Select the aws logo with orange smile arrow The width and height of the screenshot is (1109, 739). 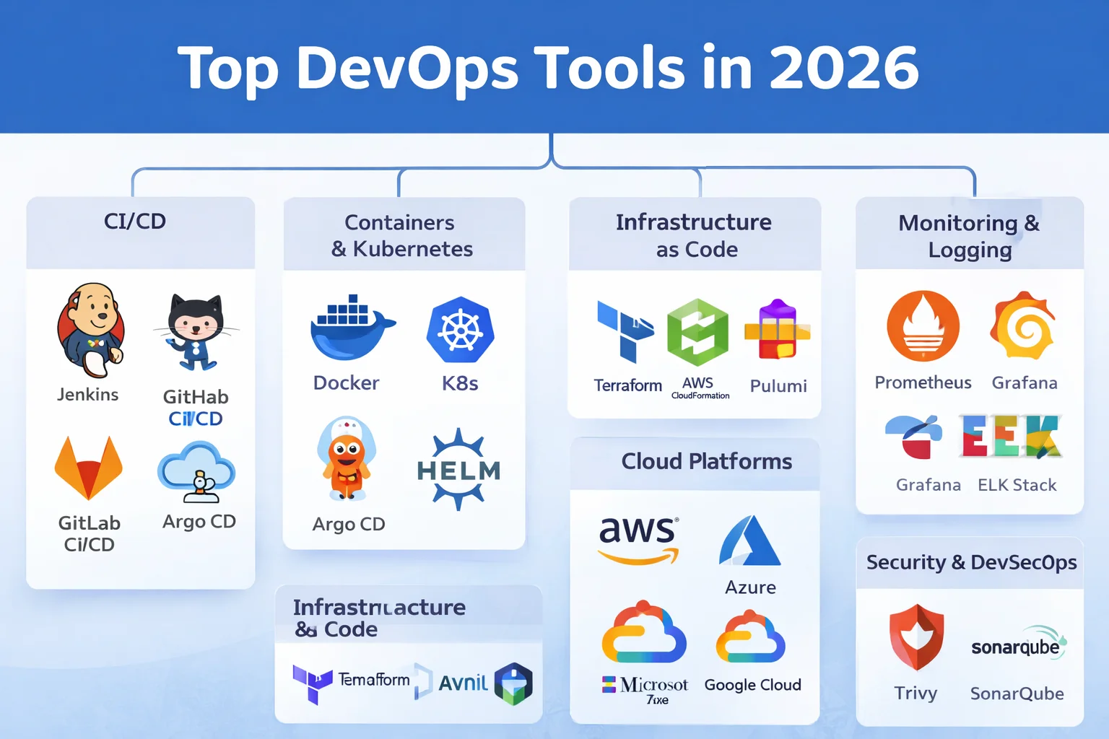tap(639, 540)
